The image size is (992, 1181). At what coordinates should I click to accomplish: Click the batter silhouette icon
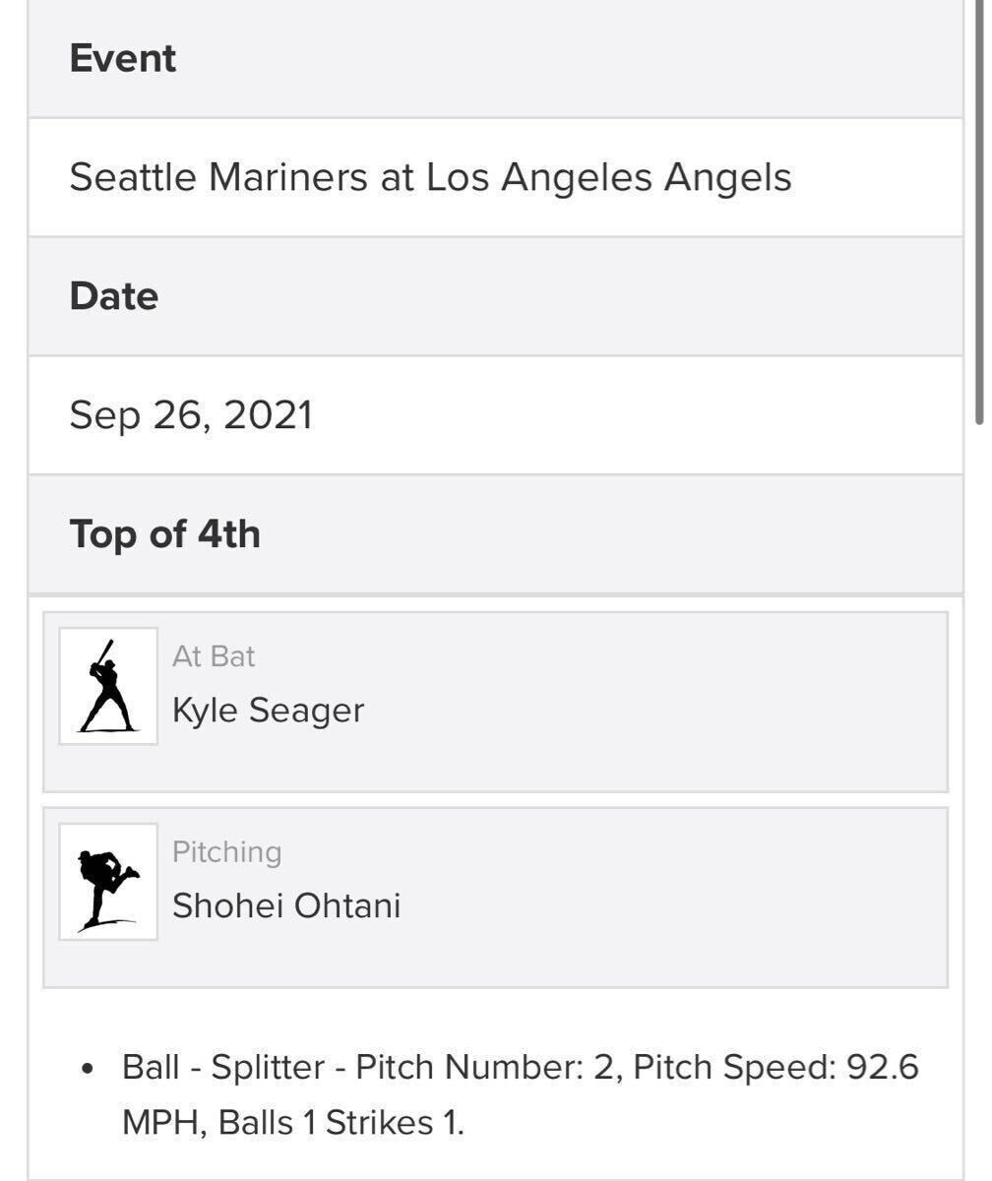coord(108,686)
